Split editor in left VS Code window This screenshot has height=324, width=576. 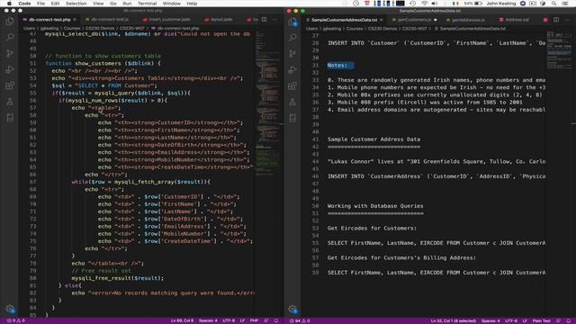(264, 20)
